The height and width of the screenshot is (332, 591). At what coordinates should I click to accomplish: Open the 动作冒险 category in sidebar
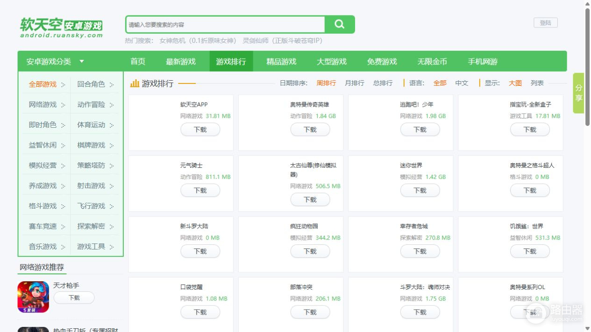click(91, 104)
